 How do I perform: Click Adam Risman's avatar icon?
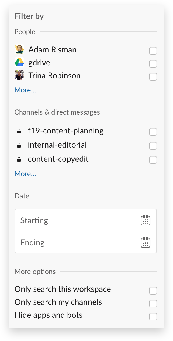point(19,49)
